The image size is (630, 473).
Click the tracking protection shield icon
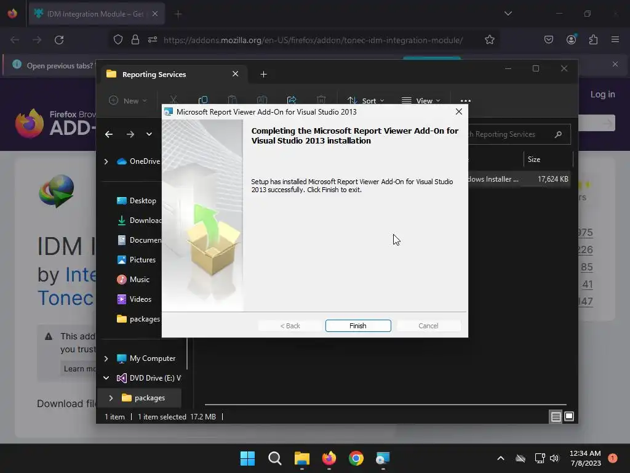[x=118, y=40]
